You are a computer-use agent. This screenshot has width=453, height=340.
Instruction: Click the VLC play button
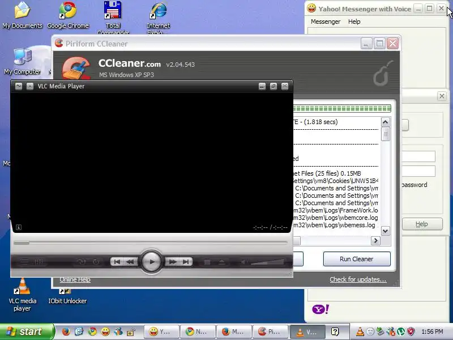tap(151, 262)
